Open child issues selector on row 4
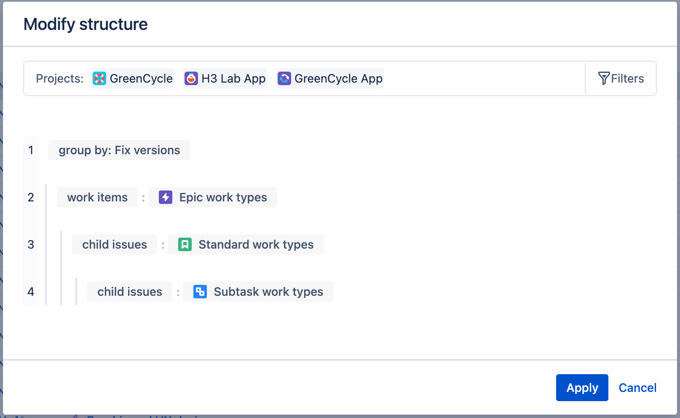680x418 pixels. coord(130,292)
